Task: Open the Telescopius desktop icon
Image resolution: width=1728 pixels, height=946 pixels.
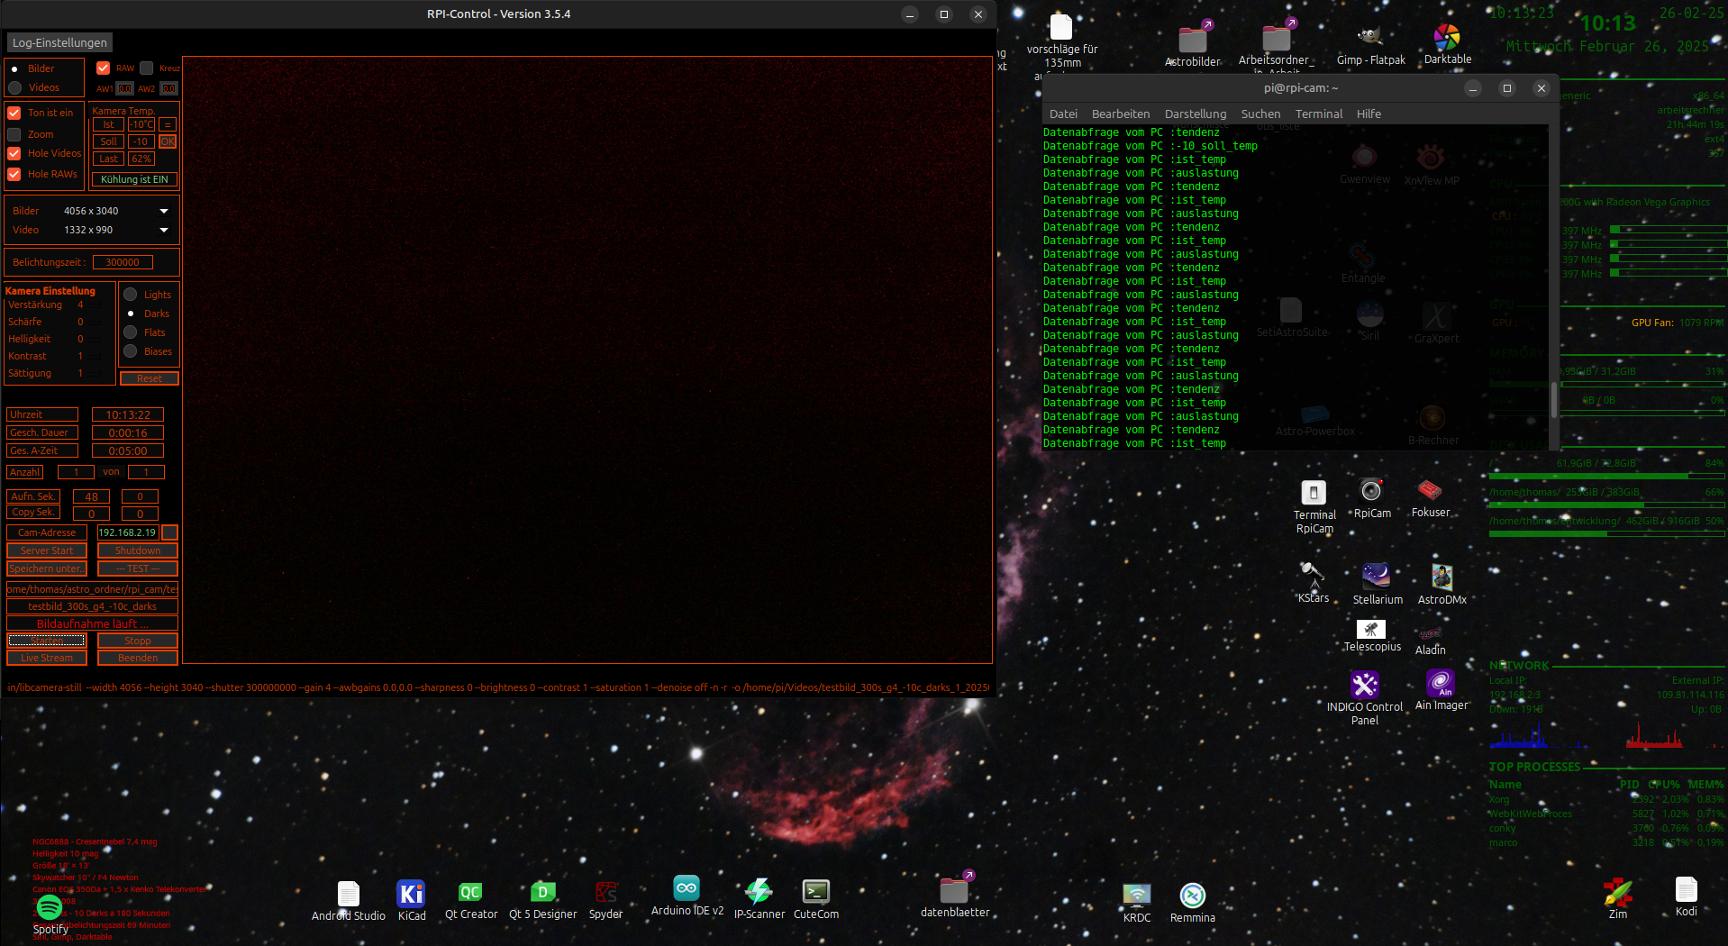Action: point(1371,635)
